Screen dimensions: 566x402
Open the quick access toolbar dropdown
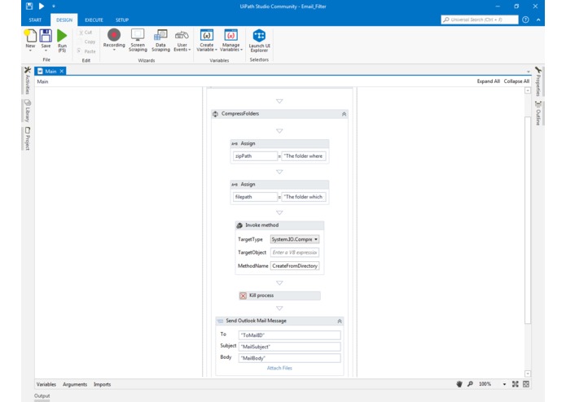tap(54, 7)
